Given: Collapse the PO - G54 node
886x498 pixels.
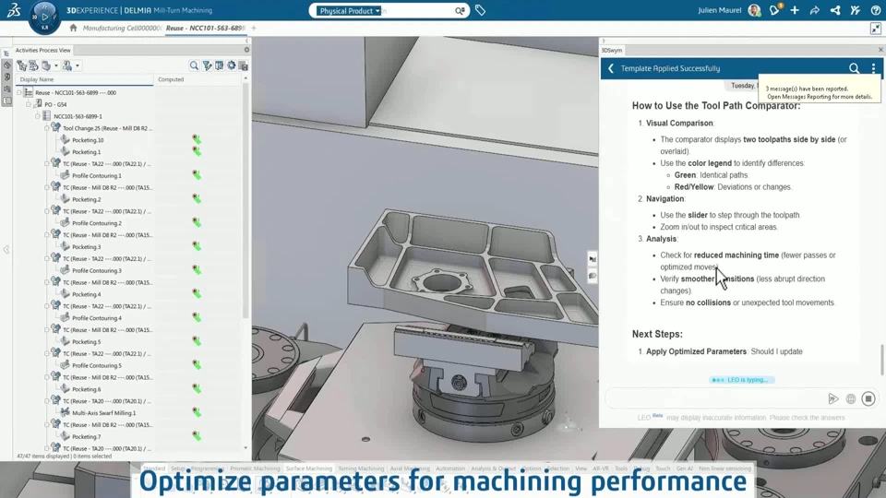Looking at the screenshot, I should point(29,104).
